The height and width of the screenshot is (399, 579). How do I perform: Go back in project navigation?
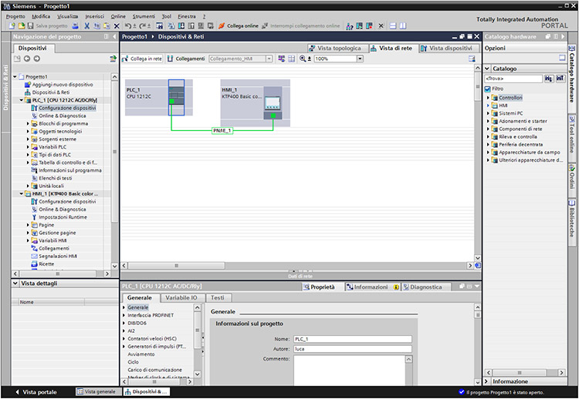pyautogui.click(x=27, y=59)
